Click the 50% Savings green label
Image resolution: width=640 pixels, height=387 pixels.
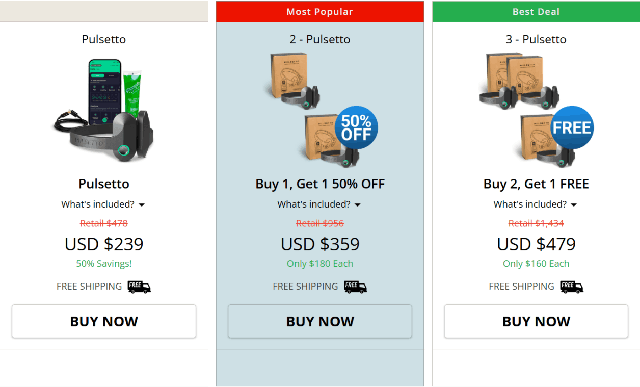pyautogui.click(x=103, y=264)
